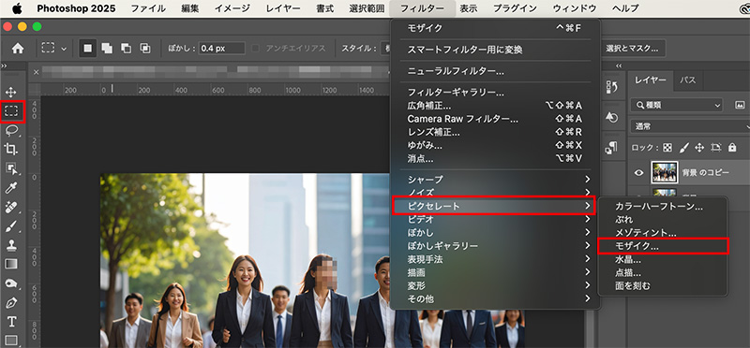Open the 通常 blend mode dropdown
This screenshot has height=348, width=750.
tap(690, 127)
